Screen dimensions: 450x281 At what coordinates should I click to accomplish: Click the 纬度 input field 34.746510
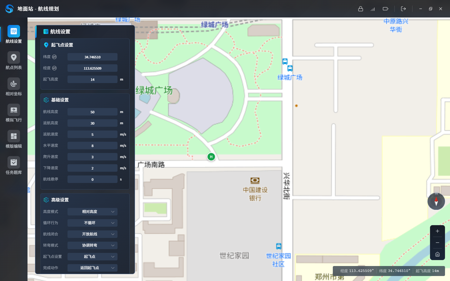[x=92, y=57]
